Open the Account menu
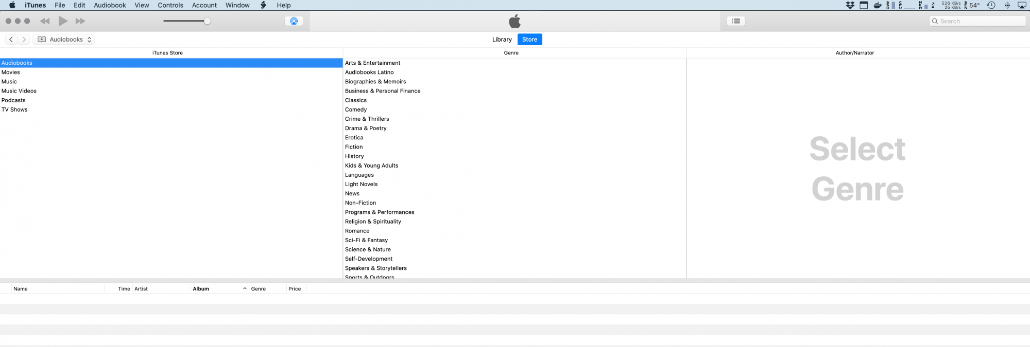 click(204, 5)
